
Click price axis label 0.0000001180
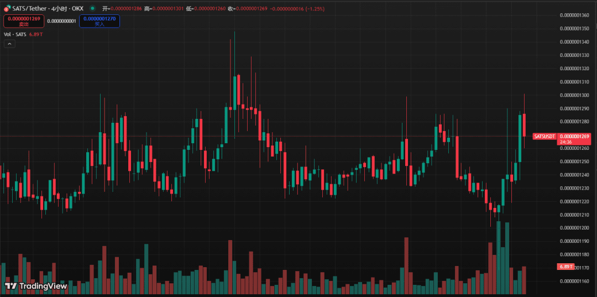click(x=574, y=254)
